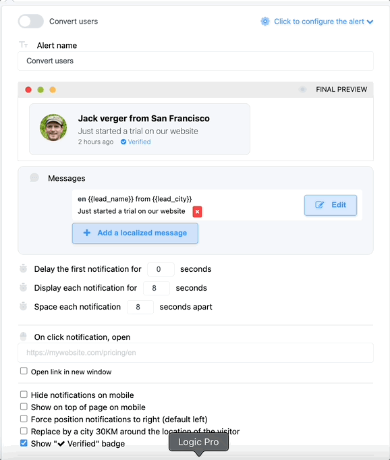Toggle the Convert users switch on
The width and height of the screenshot is (390, 460).
pos(31,22)
